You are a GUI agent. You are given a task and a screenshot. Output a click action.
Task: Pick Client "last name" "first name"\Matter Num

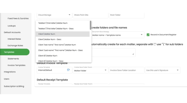coord(63,45)
